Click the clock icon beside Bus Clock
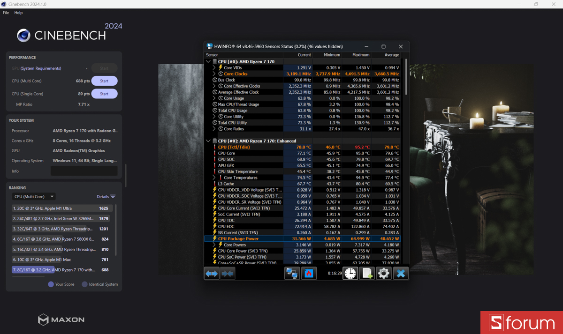Image resolution: width=563 pixels, height=334 pixels. point(215,80)
